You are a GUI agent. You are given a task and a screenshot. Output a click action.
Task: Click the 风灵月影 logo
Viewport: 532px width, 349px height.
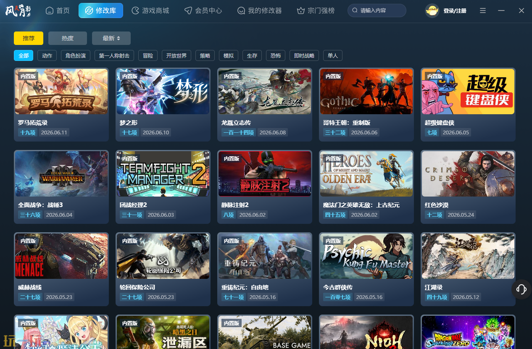[x=18, y=10]
